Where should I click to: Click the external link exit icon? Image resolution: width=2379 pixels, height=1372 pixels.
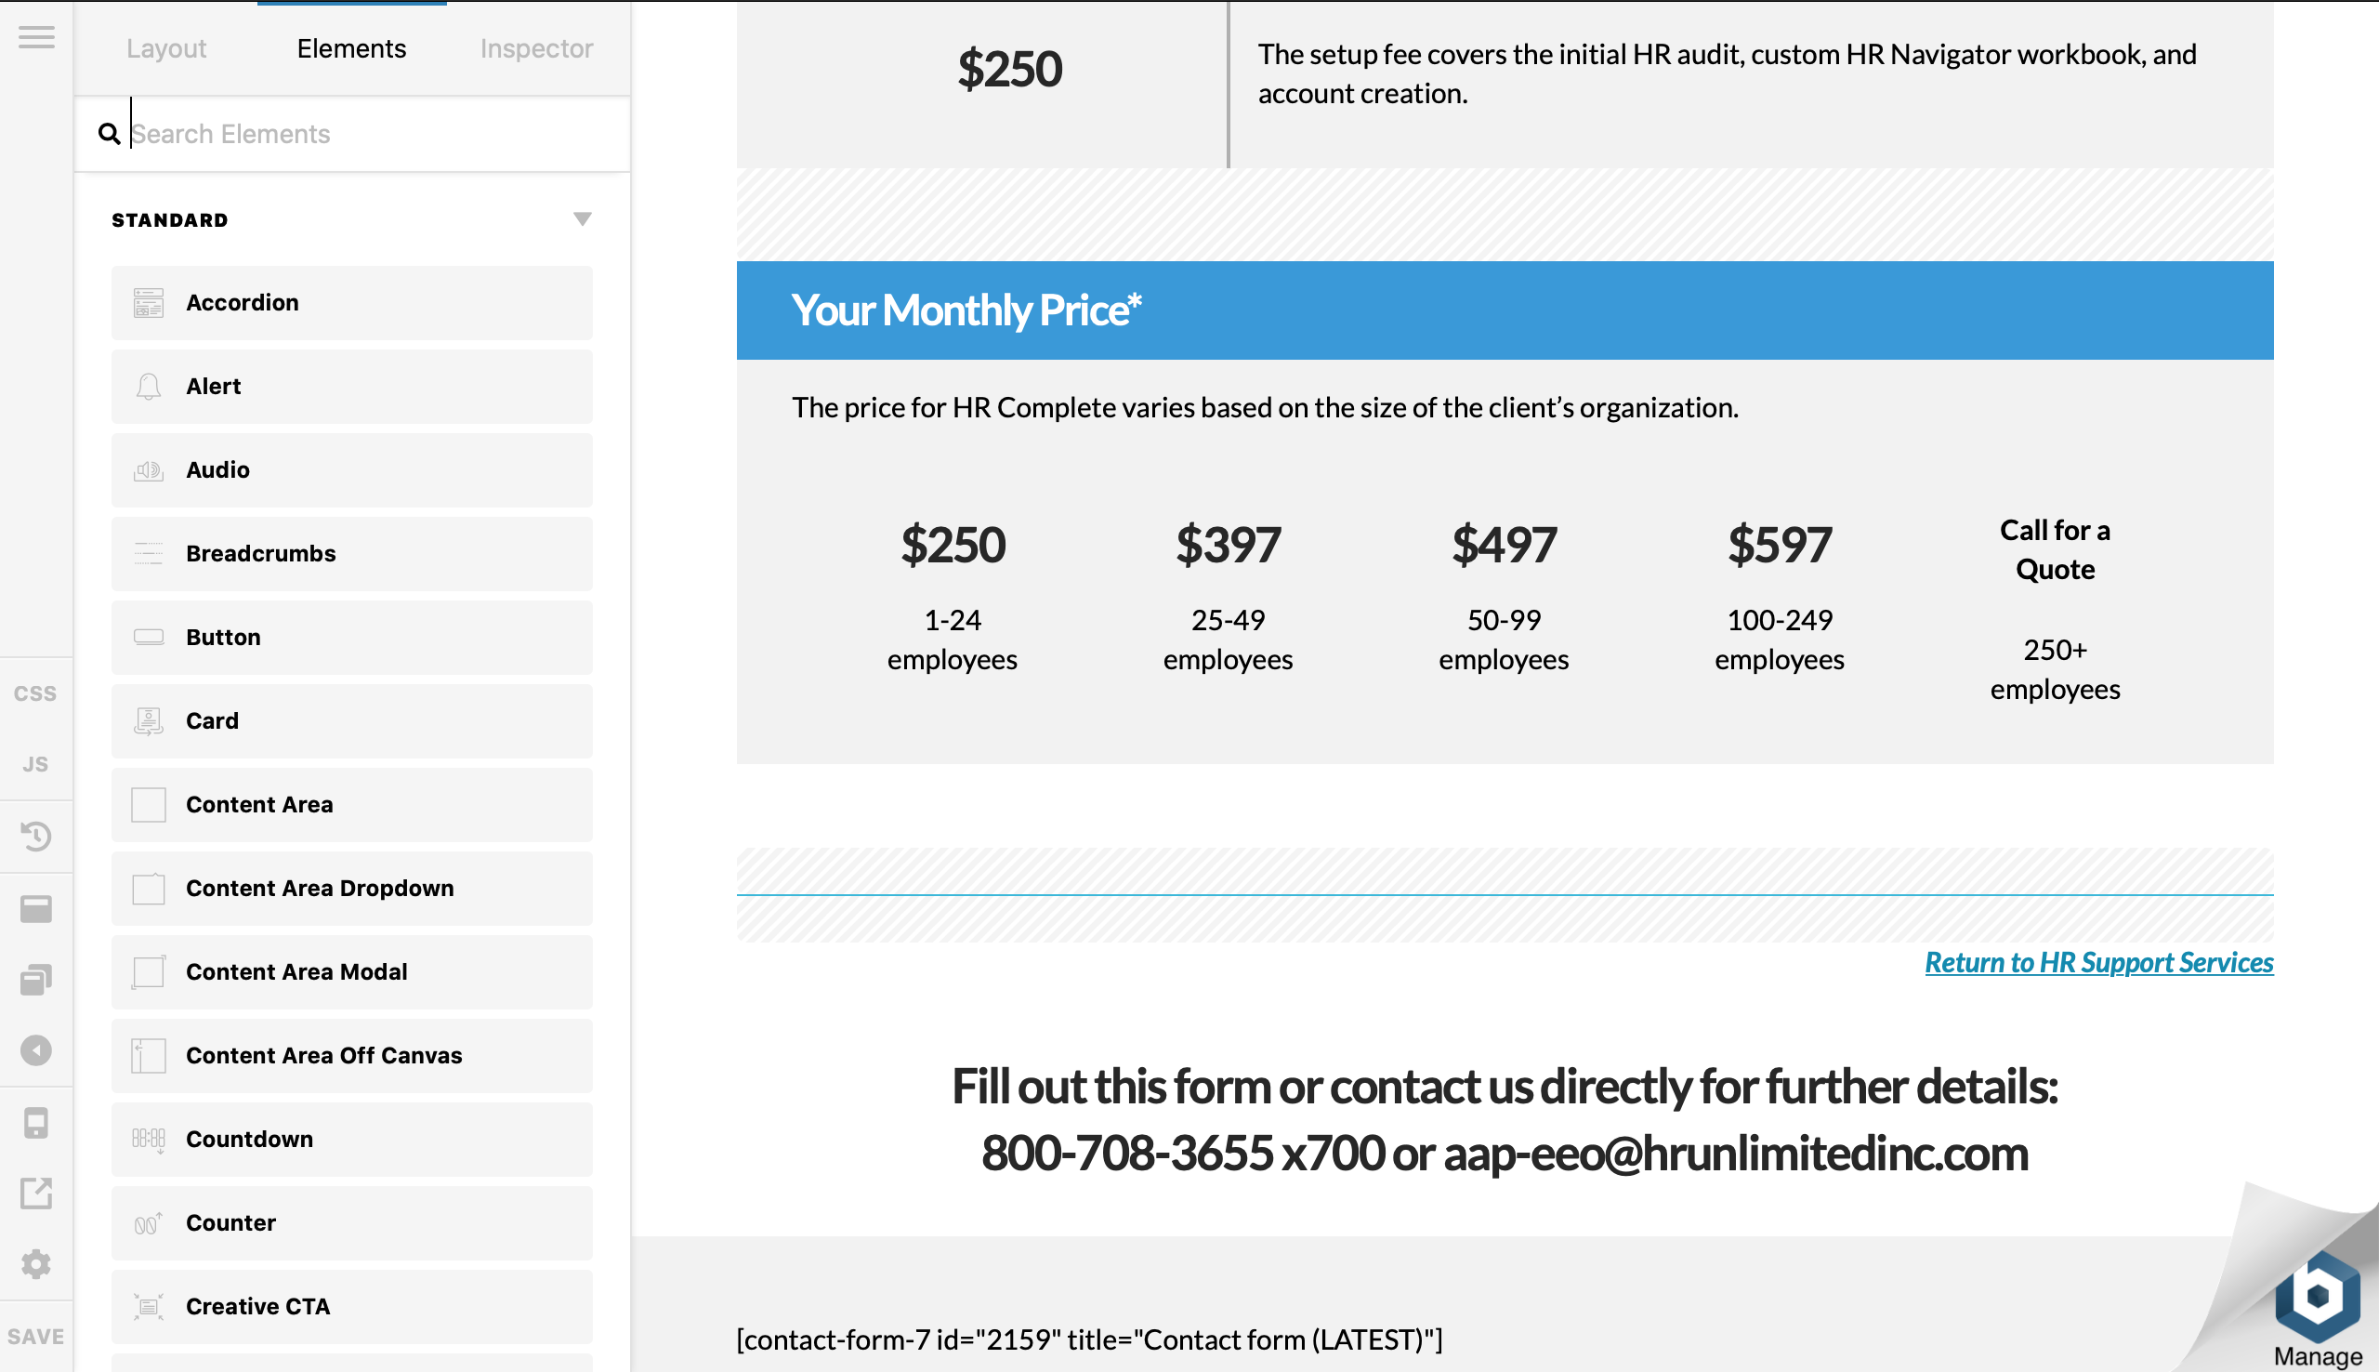click(36, 1193)
